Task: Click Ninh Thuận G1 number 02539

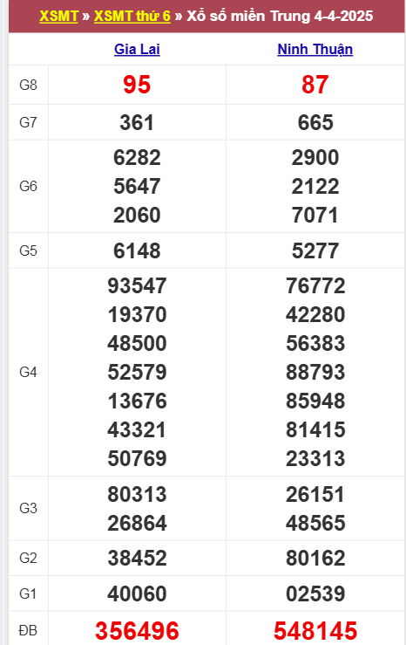Action: coord(315,594)
